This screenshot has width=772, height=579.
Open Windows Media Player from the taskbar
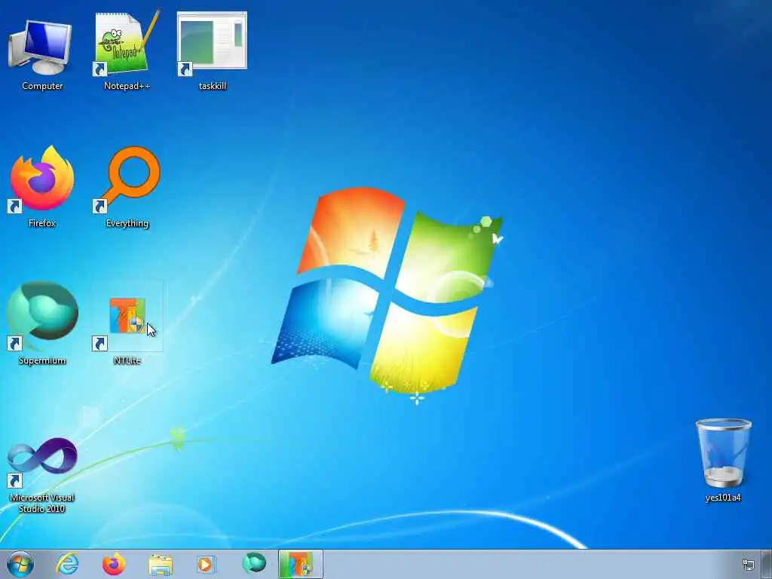tap(206, 564)
